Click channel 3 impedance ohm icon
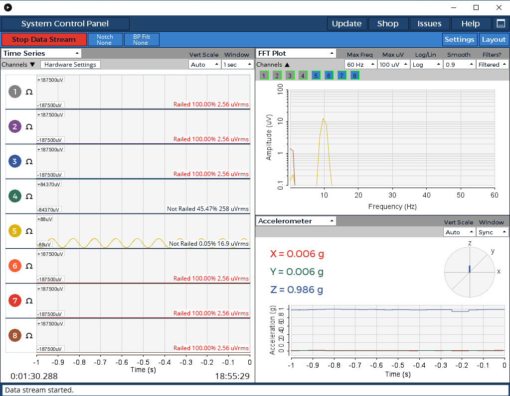This screenshot has height=396, width=510. pos(29,162)
